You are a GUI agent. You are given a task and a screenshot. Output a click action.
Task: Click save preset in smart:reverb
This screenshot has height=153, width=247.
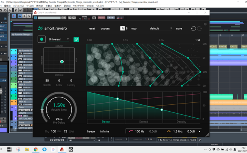click(x=179, y=29)
